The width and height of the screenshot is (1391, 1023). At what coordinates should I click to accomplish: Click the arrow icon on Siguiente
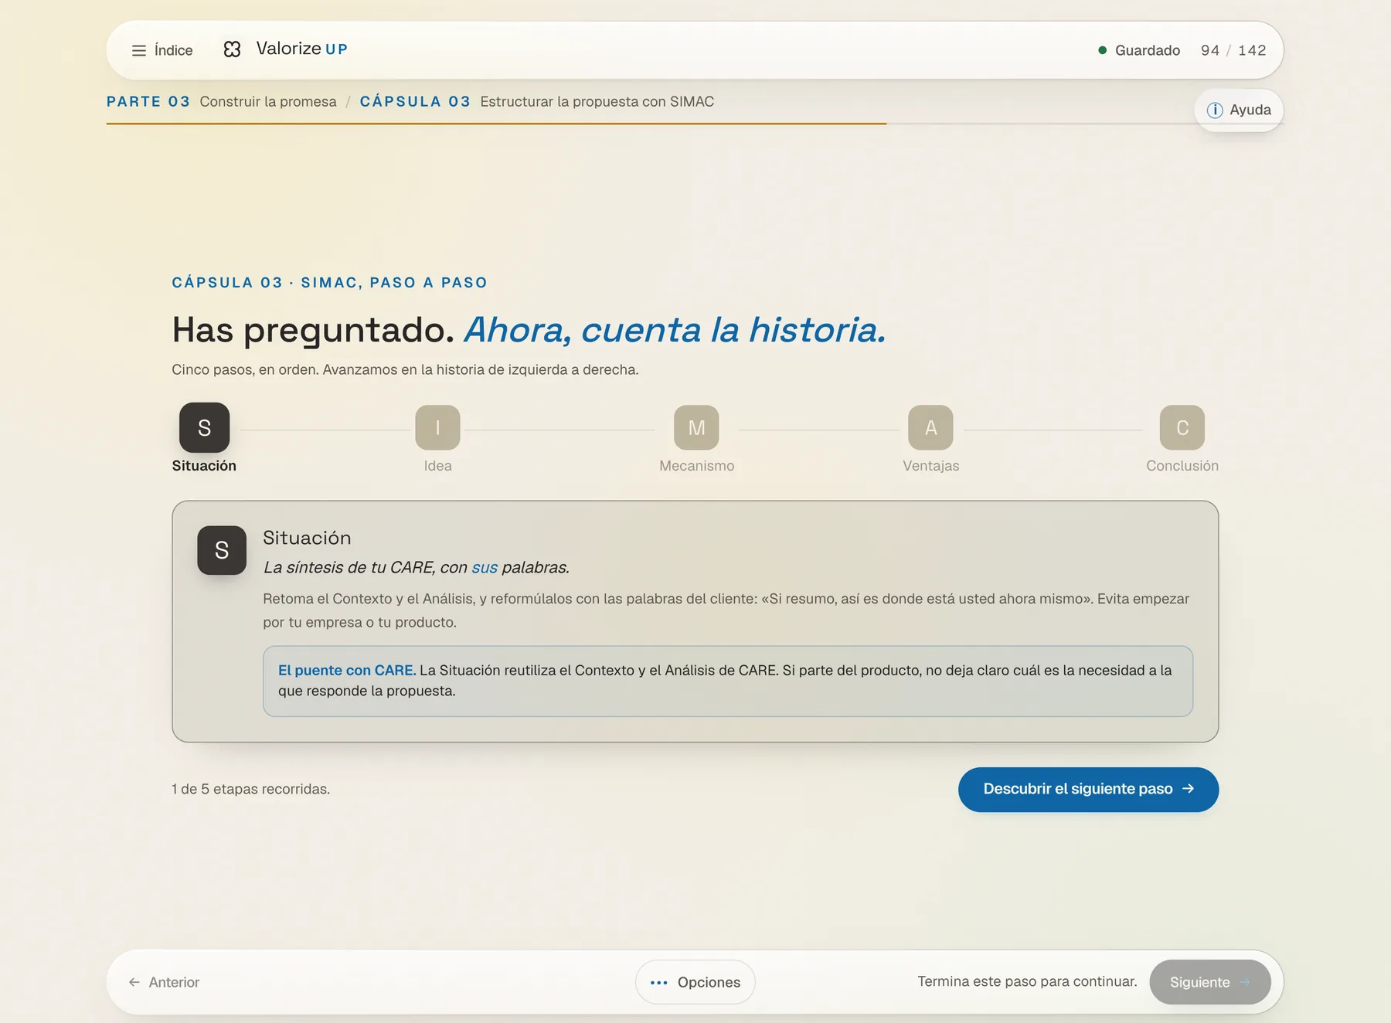(1245, 982)
